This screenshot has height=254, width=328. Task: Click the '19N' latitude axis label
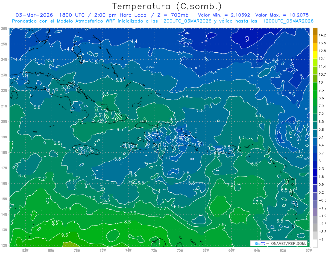[4, 137]
